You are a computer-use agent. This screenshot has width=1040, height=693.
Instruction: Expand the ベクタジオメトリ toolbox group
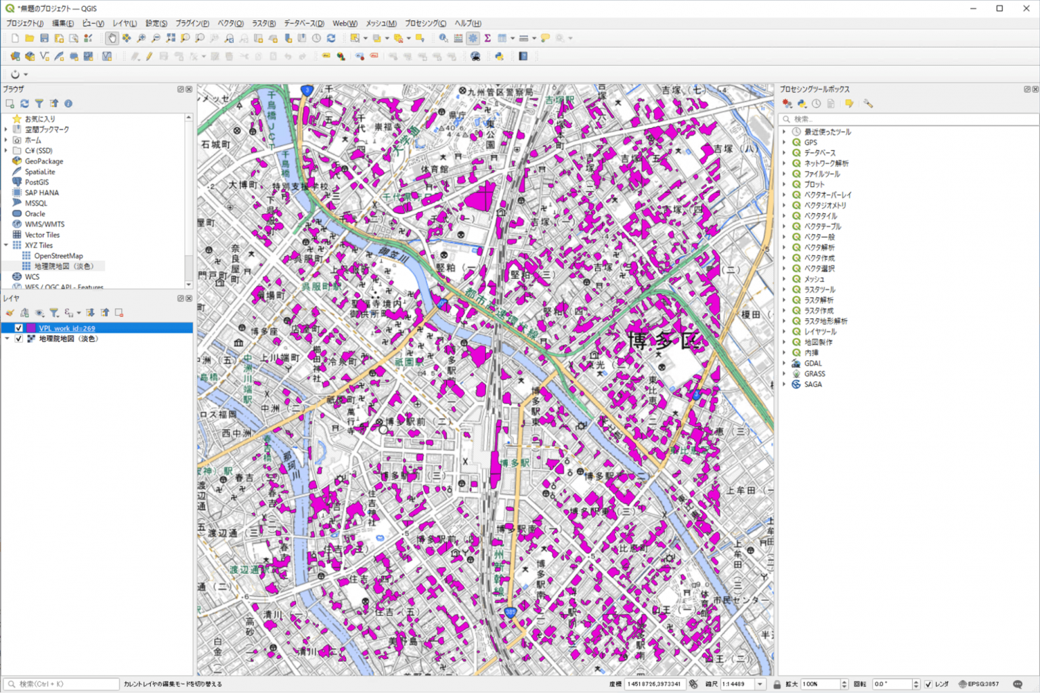click(785, 205)
